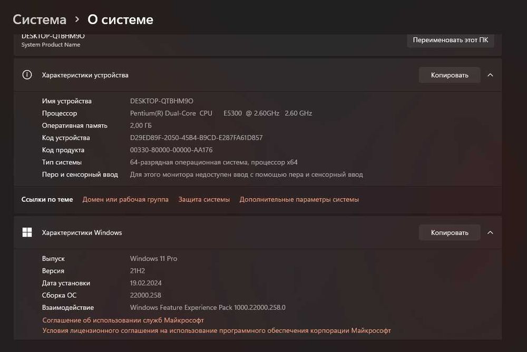Open Домен или рабочая группа link
Image resolution: width=527 pixels, height=352 pixels.
pyautogui.click(x=125, y=200)
